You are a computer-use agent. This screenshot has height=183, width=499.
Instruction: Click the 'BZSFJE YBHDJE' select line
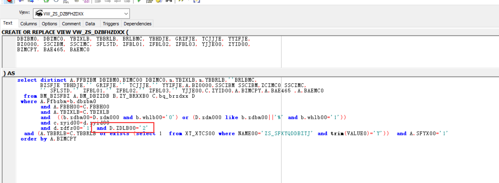[173, 85]
